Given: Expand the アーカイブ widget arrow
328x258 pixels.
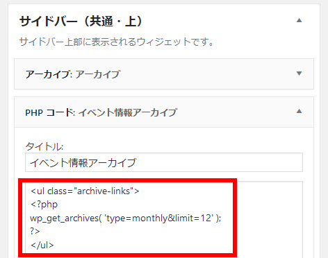Looking at the screenshot, I should [299, 74].
